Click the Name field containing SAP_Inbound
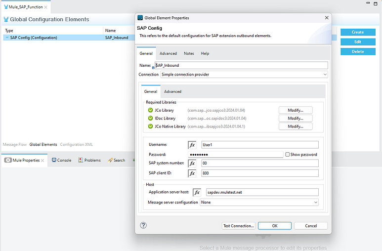The height and width of the screenshot is (251, 382). tap(242, 65)
